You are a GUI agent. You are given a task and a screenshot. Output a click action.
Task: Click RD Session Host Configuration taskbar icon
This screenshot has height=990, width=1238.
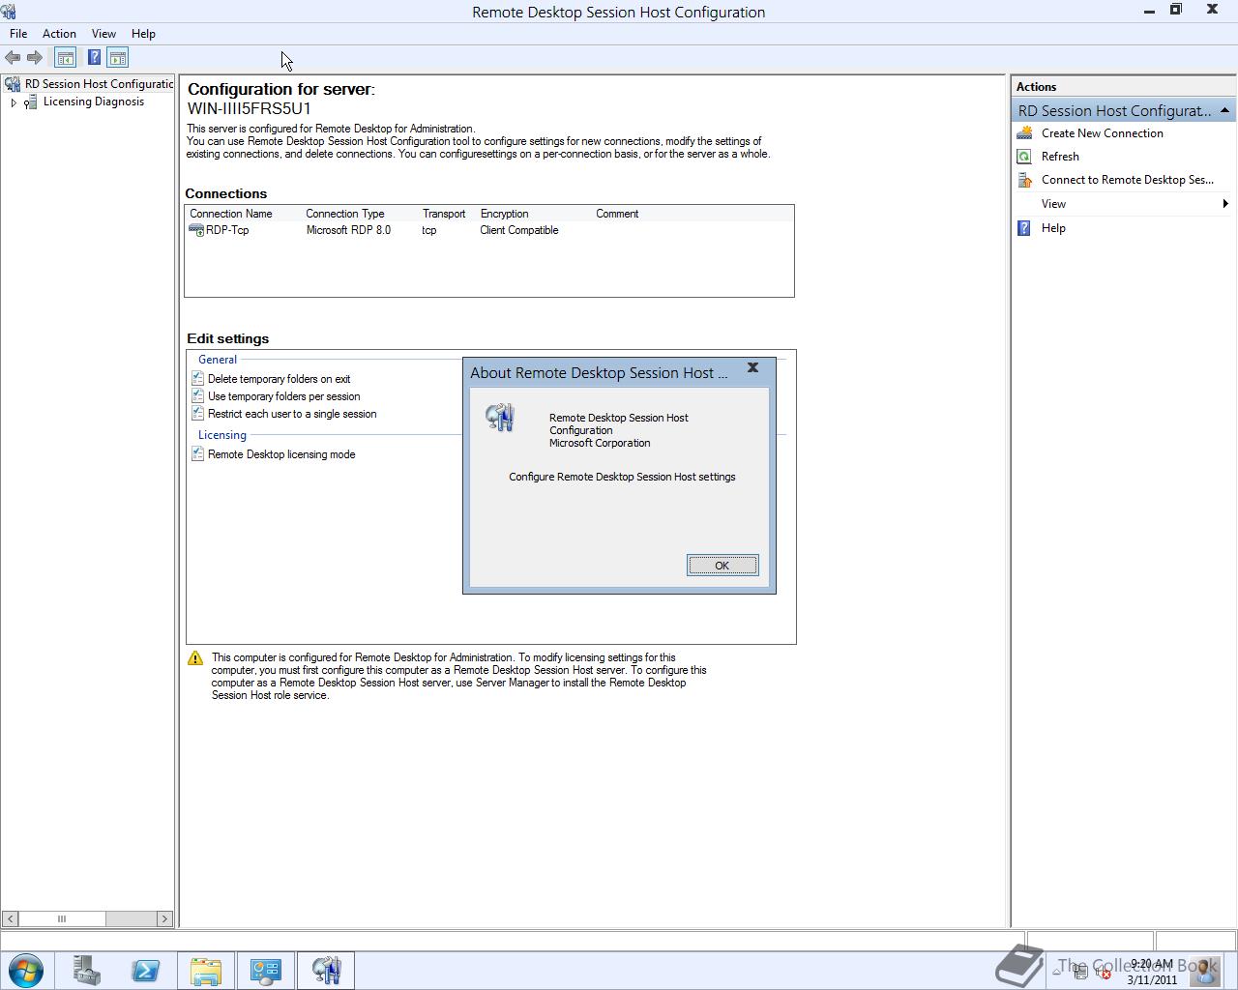coord(326,970)
